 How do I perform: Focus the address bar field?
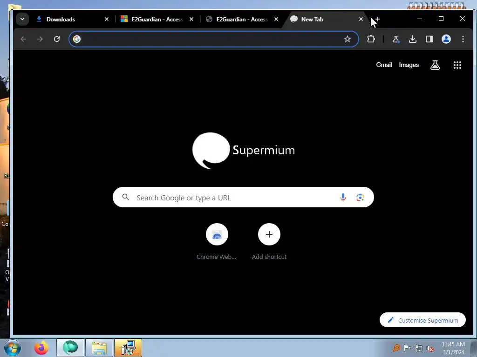(213, 39)
